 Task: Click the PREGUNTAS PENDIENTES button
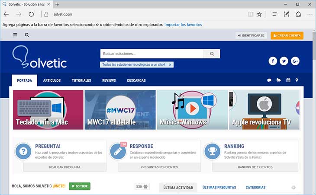pos(159,167)
